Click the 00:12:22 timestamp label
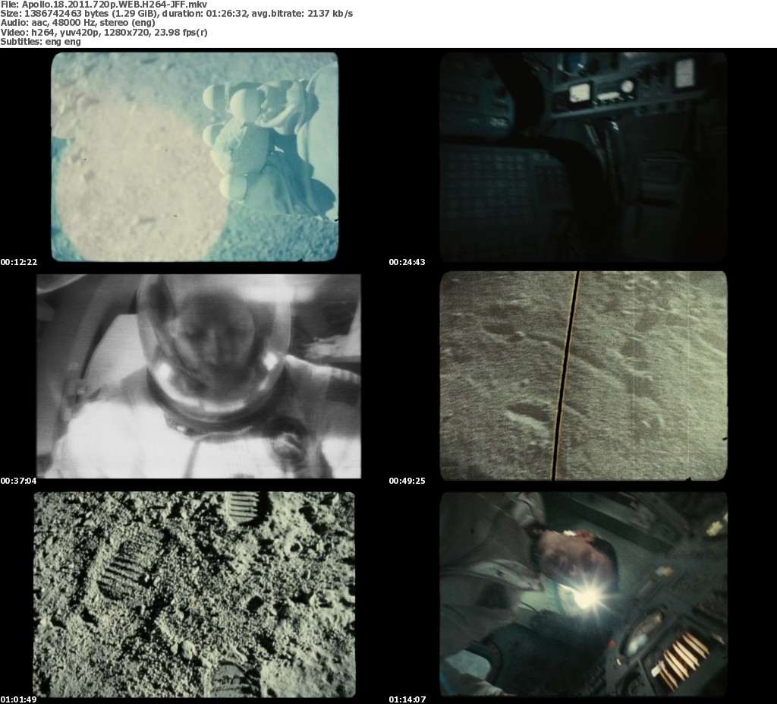This screenshot has width=777, height=704. (x=19, y=262)
